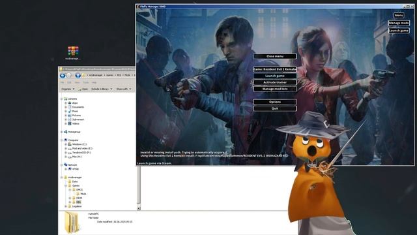Click the folder thumbnail in the details pane
Image resolution: width=417 pixels, height=235 pixels.
tap(72, 223)
